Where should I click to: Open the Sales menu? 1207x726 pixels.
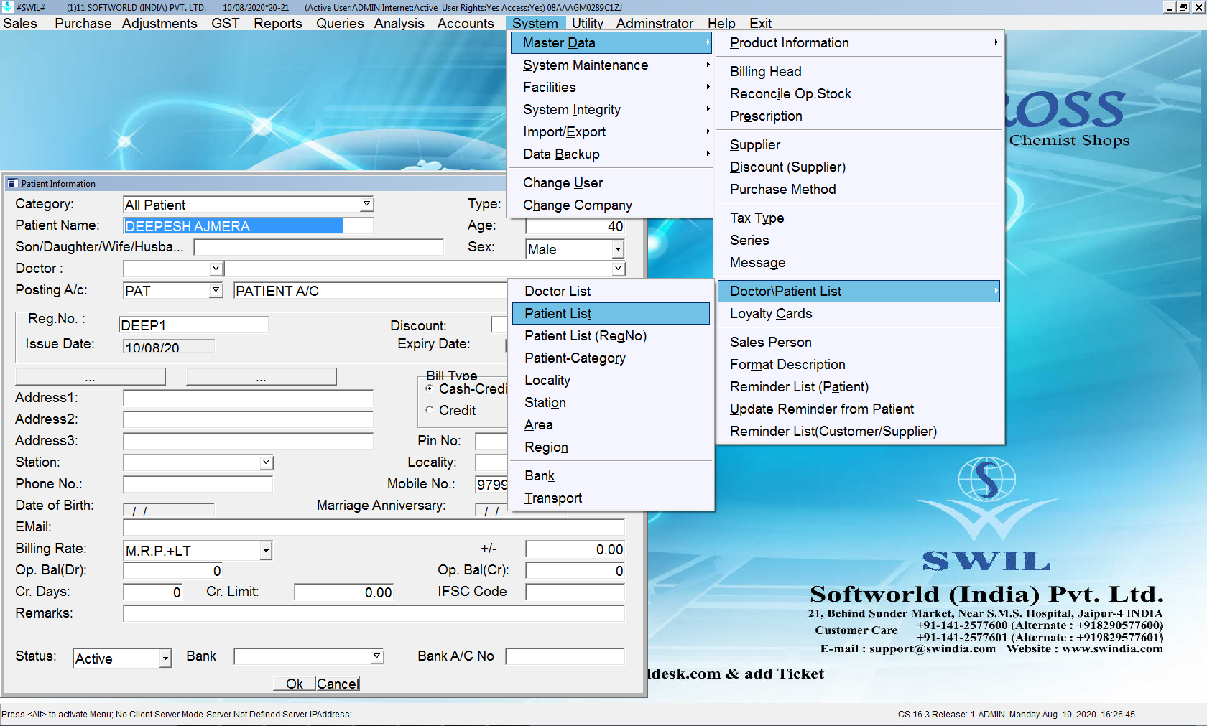(x=20, y=23)
